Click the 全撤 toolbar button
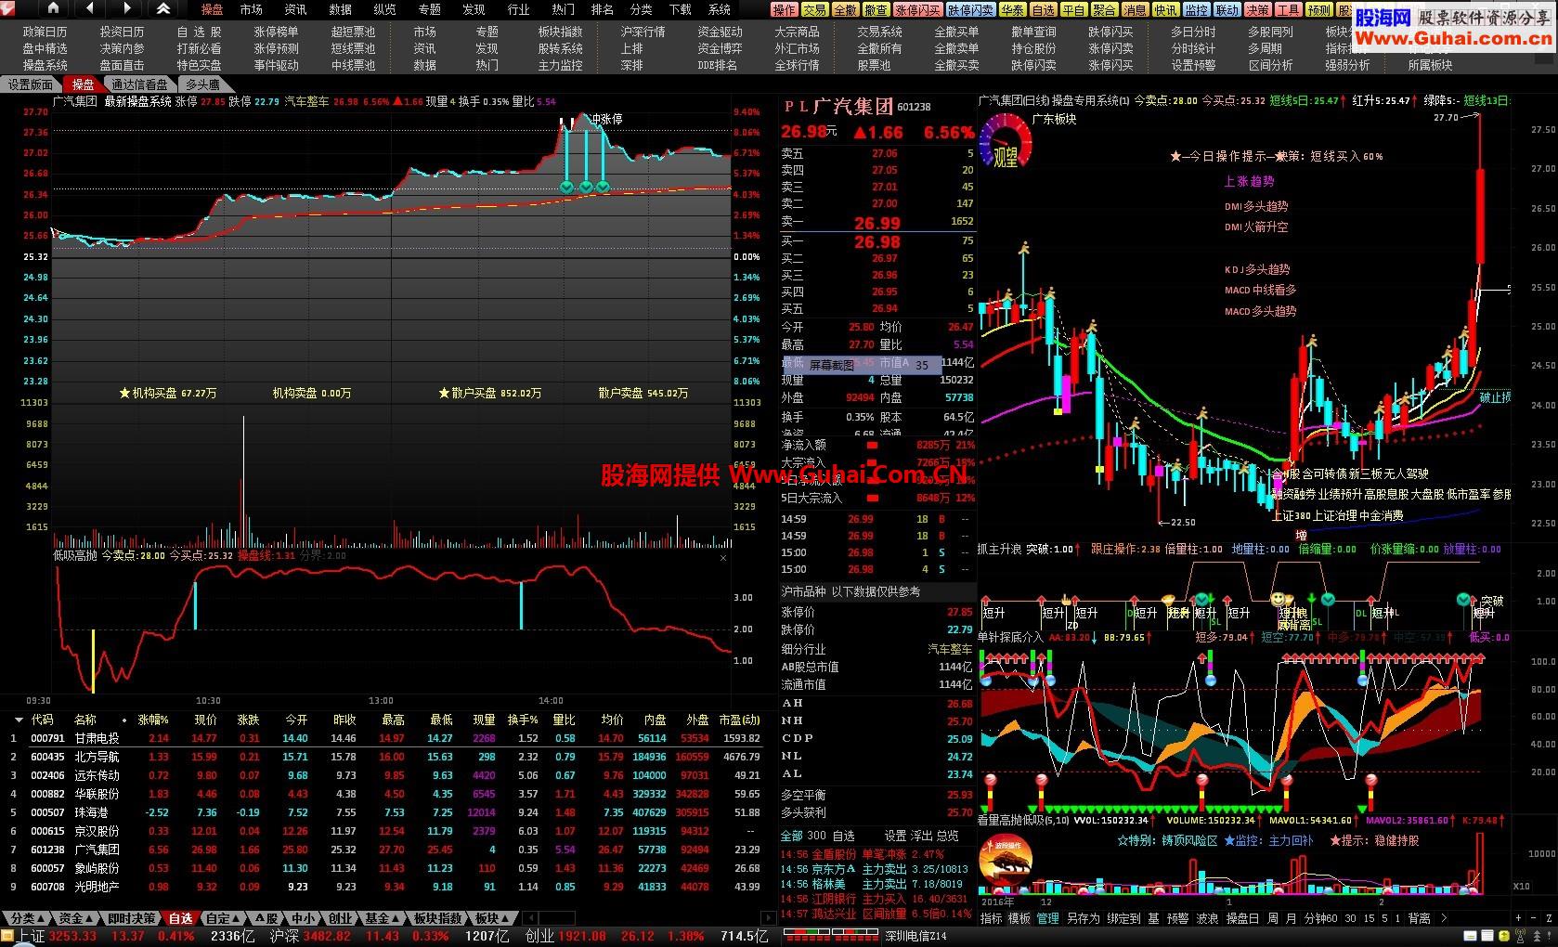 845,9
